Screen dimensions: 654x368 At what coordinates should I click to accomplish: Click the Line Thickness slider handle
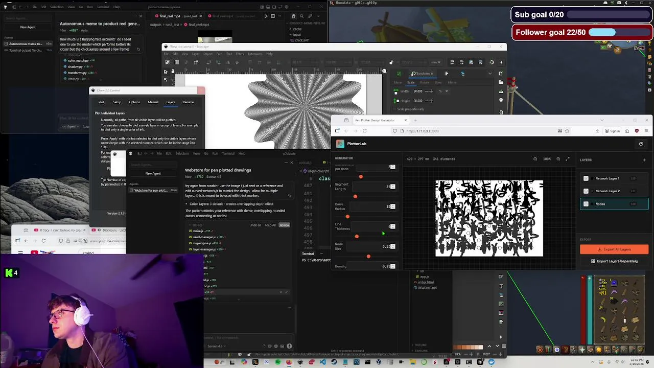point(357,236)
